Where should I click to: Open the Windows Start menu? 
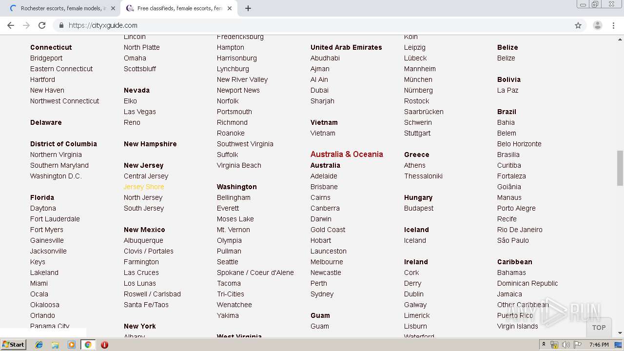click(x=14, y=344)
